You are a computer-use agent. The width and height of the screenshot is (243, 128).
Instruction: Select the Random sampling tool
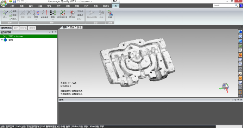13,19
